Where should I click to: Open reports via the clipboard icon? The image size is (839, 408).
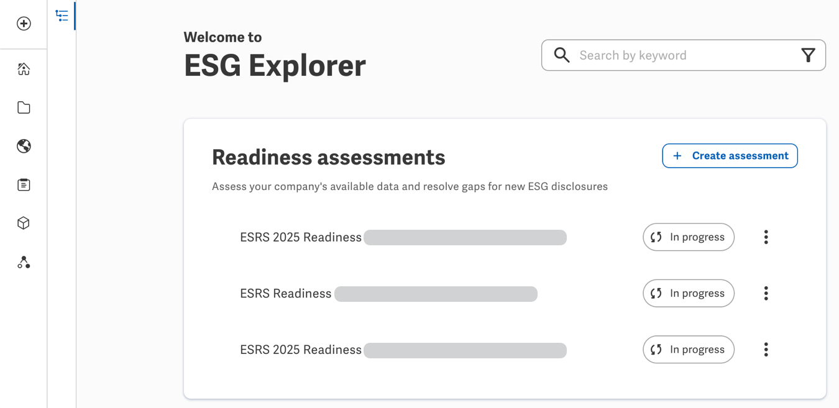click(x=24, y=184)
